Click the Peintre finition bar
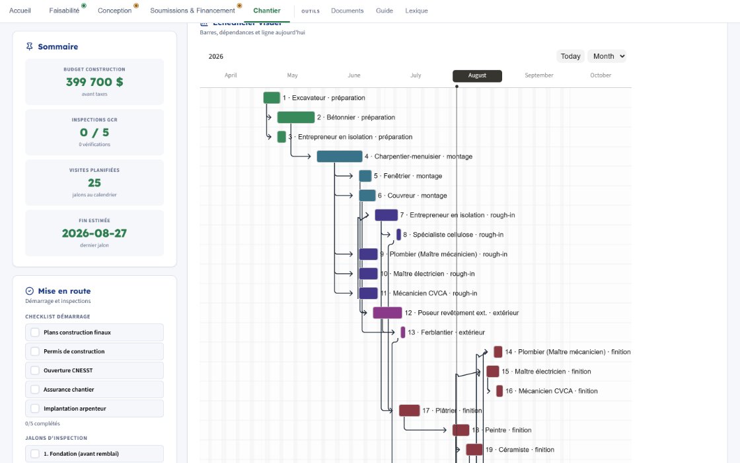The height and width of the screenshot is (463, 740). pos(461,430)
